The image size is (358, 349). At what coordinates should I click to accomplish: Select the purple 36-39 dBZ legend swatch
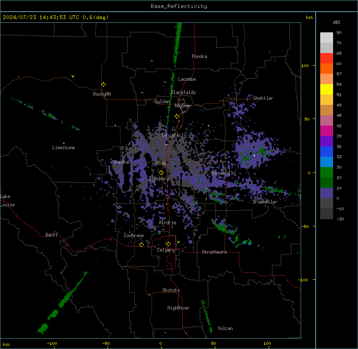(x=326, y=141)
